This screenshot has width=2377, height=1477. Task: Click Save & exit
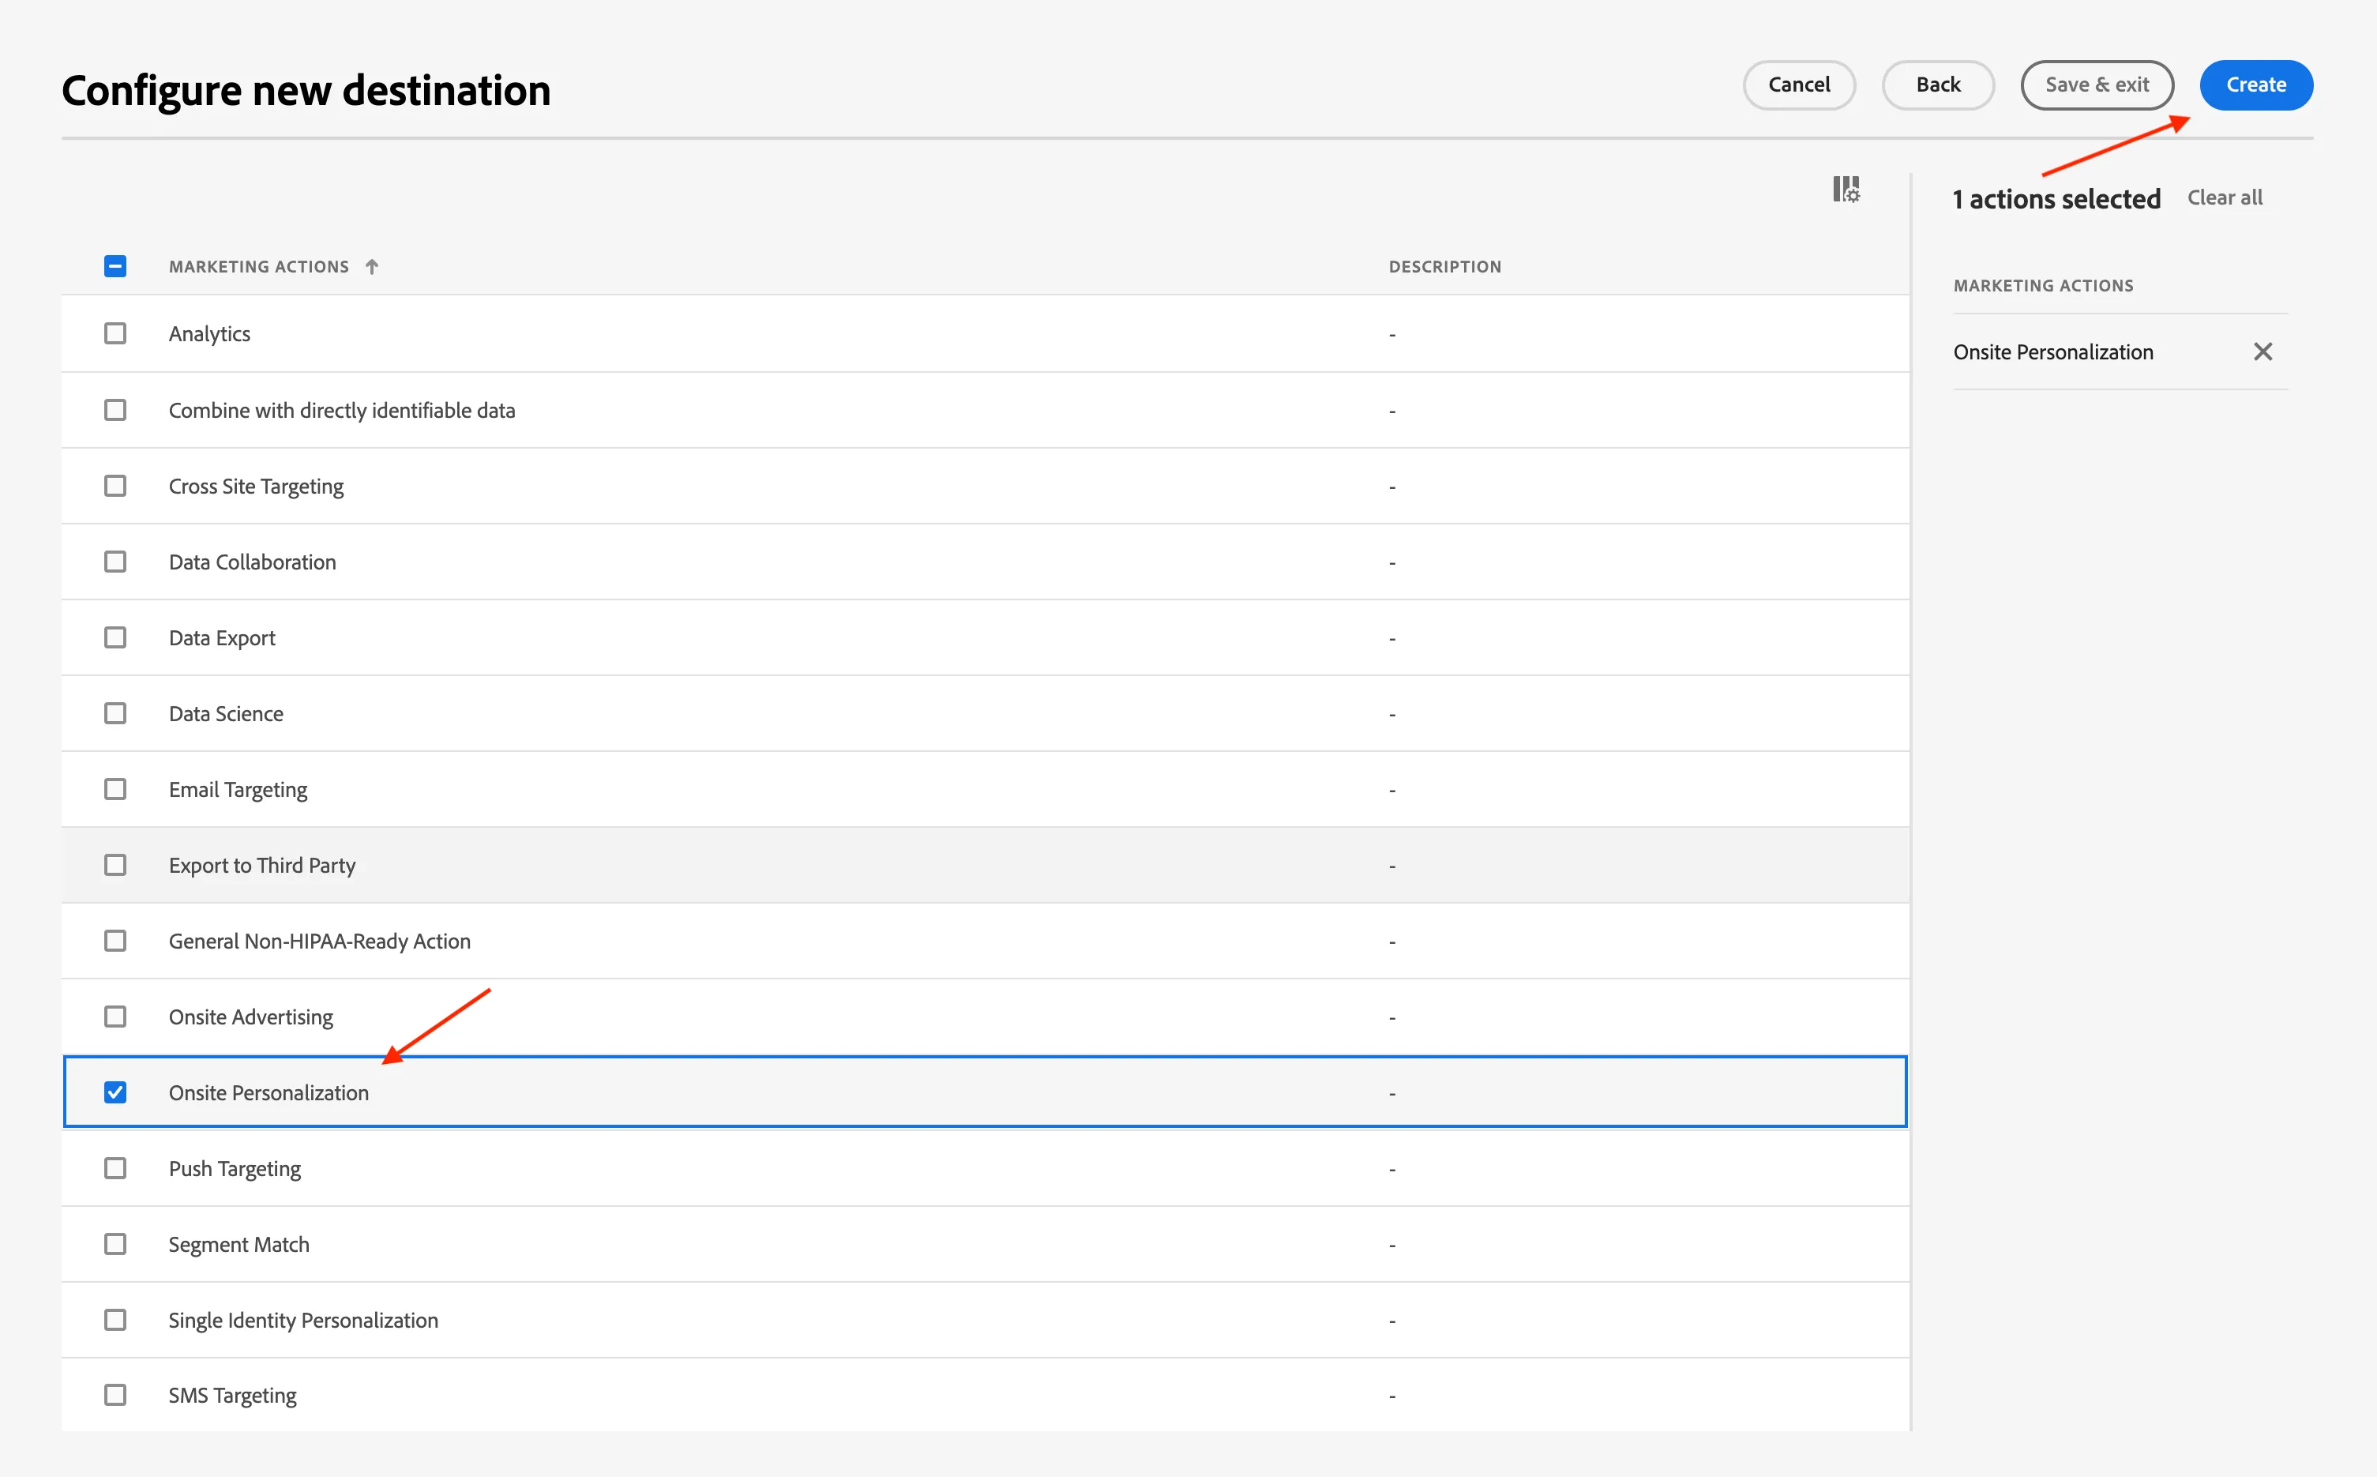click(2097, 85)
